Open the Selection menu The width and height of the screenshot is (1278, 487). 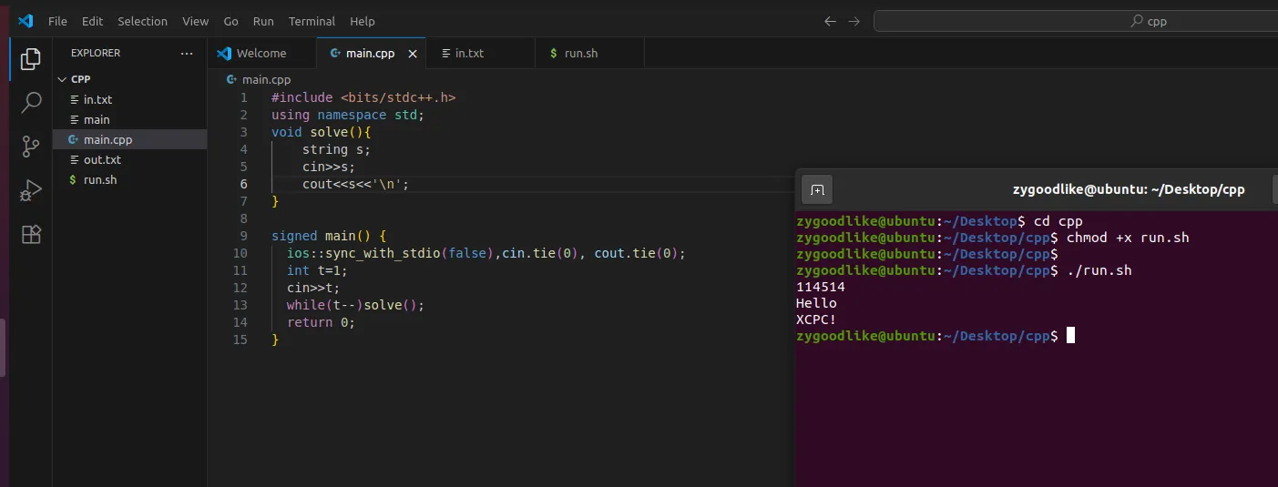pos(143,21)
